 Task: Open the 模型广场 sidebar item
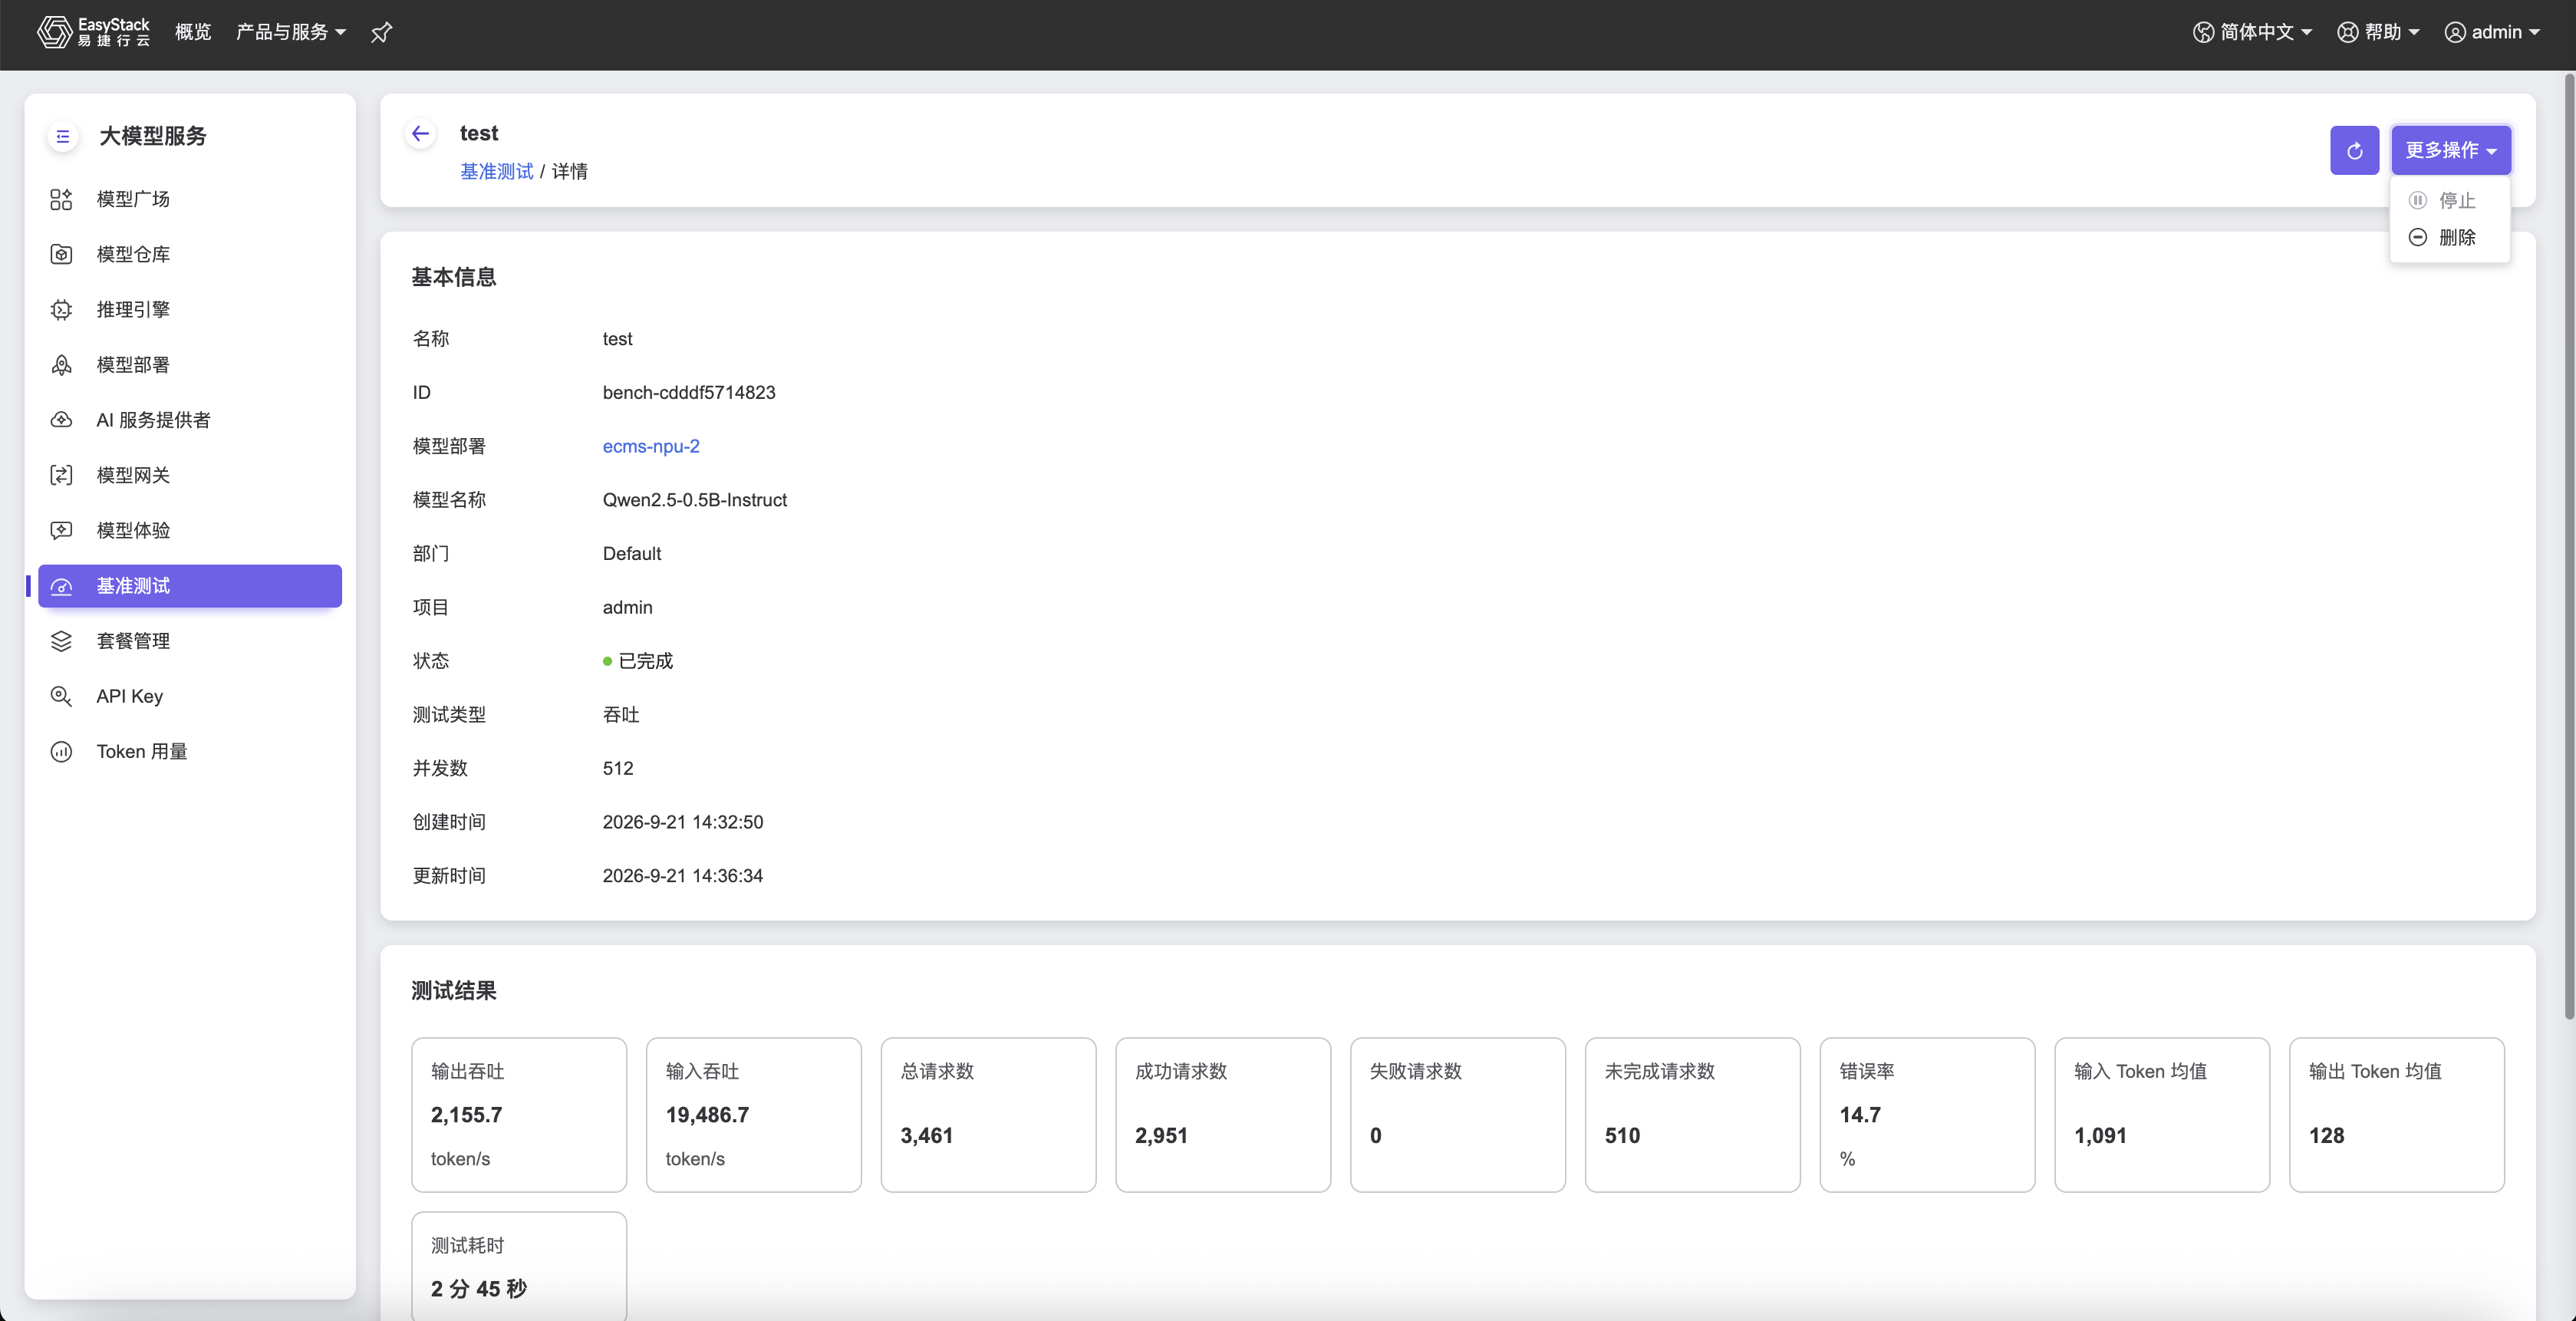point(190,199)
